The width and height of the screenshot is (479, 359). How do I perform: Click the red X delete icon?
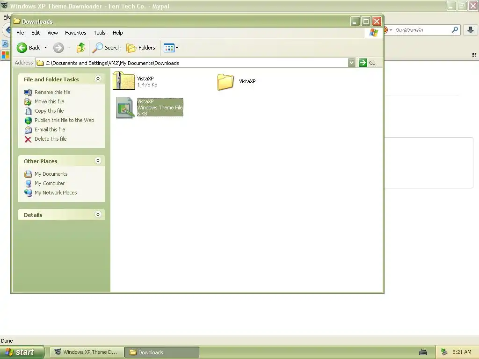pyautogui.click(x=28, y=139)
